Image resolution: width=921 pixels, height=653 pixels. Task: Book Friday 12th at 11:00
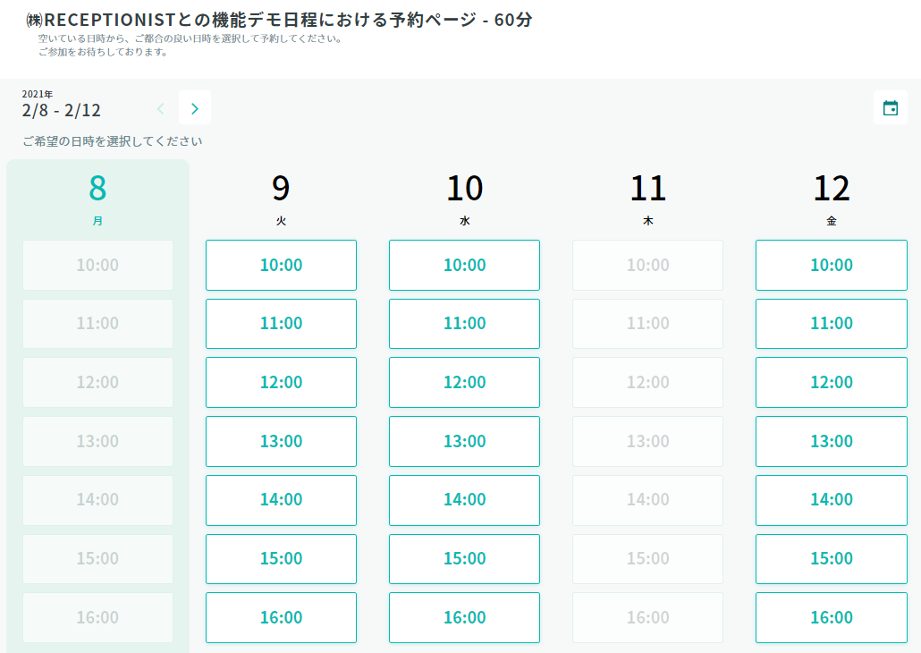point(831,324)
